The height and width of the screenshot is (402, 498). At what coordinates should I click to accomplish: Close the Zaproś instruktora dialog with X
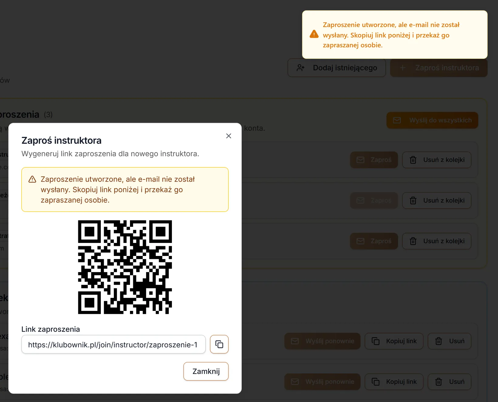click(229, 136)
